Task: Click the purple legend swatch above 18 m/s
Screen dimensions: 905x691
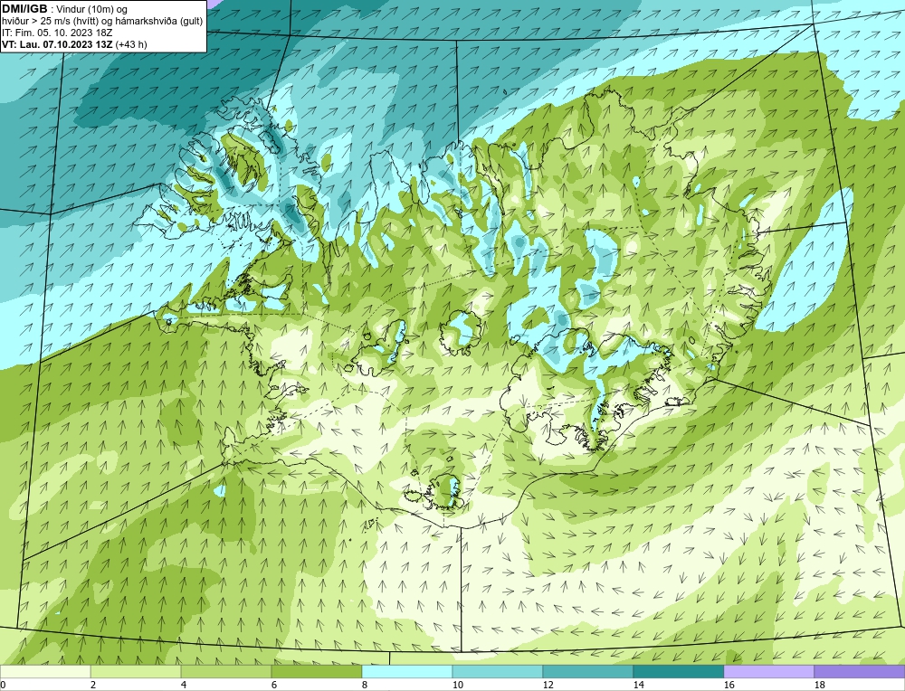Action: pyautogui.click(x=860, y=671)
